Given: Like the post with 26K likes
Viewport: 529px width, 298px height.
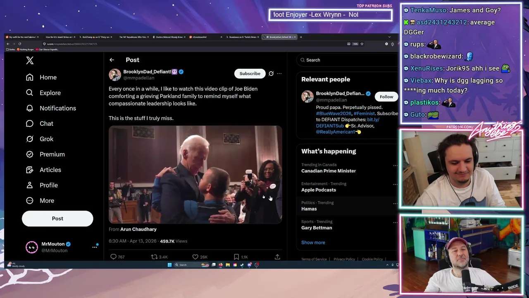Looking at the screenshot, I should coord(195,257).
